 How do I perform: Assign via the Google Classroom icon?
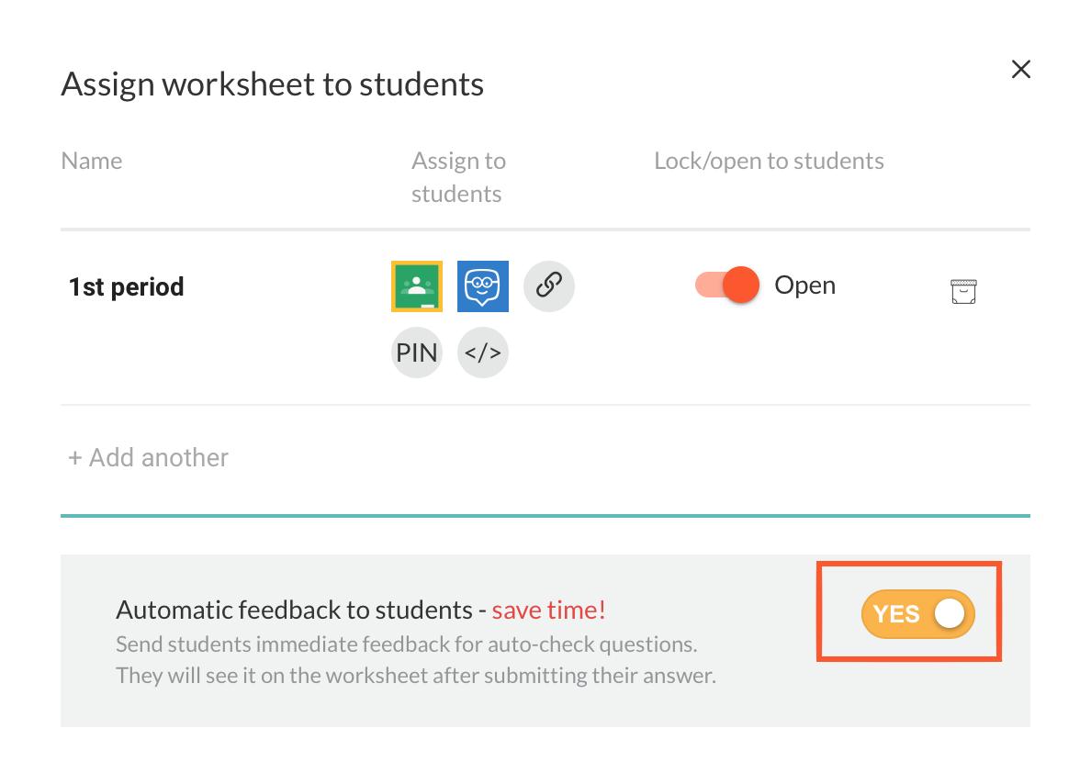point(417,286)
